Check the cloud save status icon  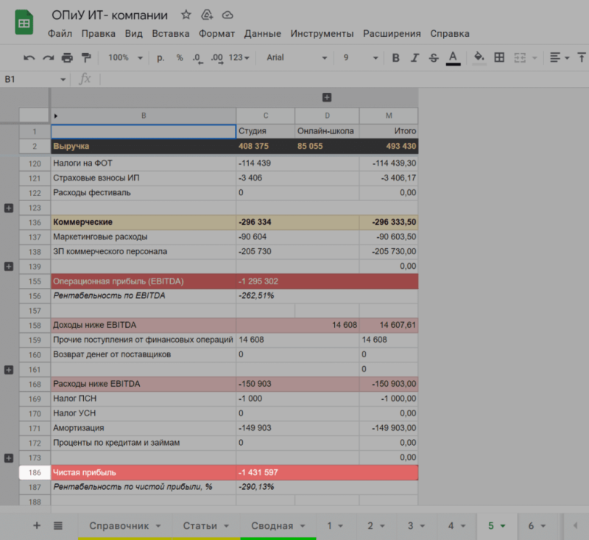pyautogui.click(x=228, y=15)
